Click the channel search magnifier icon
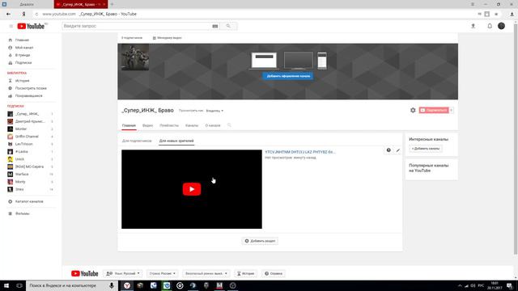The height and width of the screenshot is (291, 518). tap(229, 125)
